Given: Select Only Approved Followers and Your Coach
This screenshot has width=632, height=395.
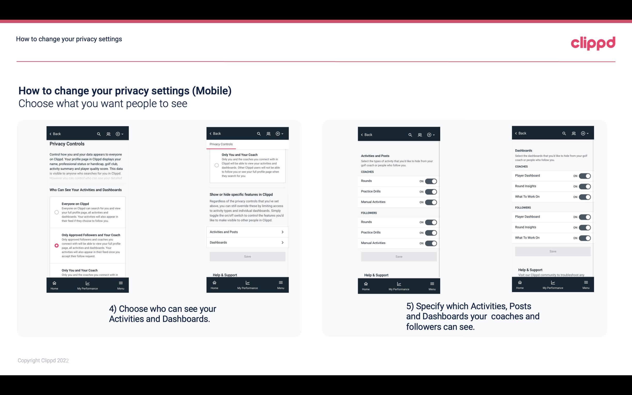Looking at the screenshot, I should [56, 245].
